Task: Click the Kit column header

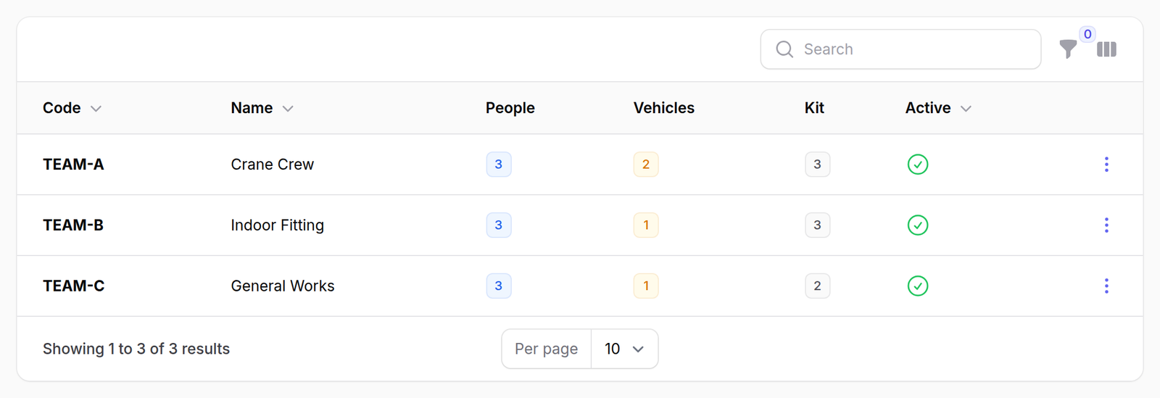Action: (x=814, y=108)
